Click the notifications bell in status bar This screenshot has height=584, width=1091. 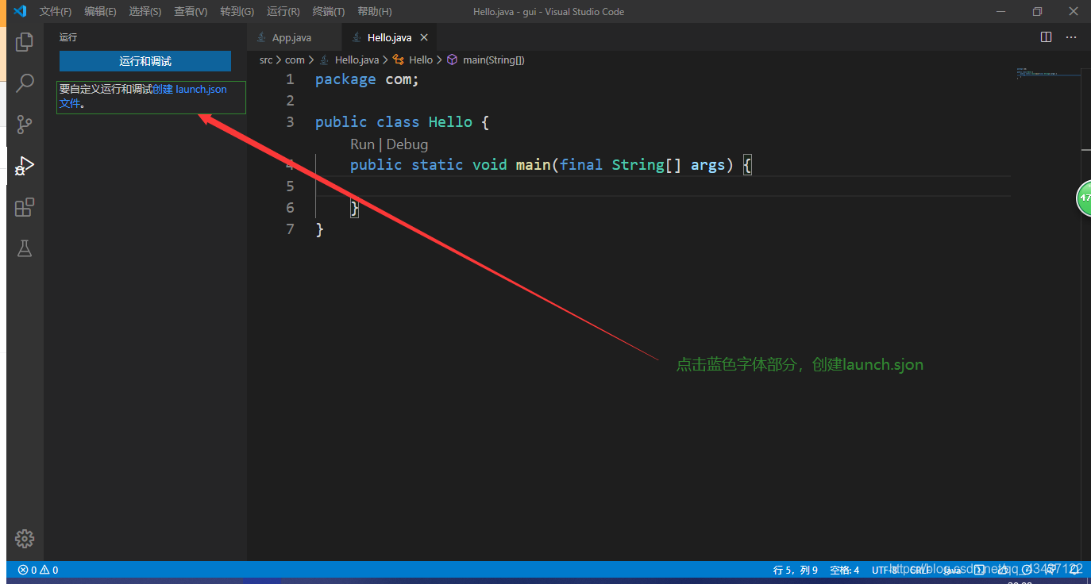[1074, 570]
